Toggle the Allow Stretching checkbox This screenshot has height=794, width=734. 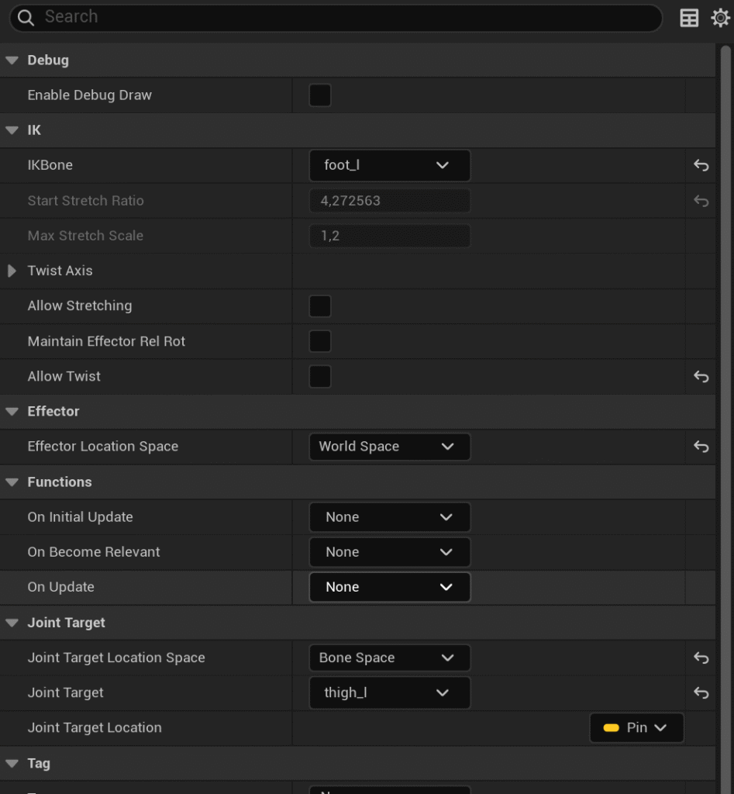pyautogui.click(x=319, y=306)
